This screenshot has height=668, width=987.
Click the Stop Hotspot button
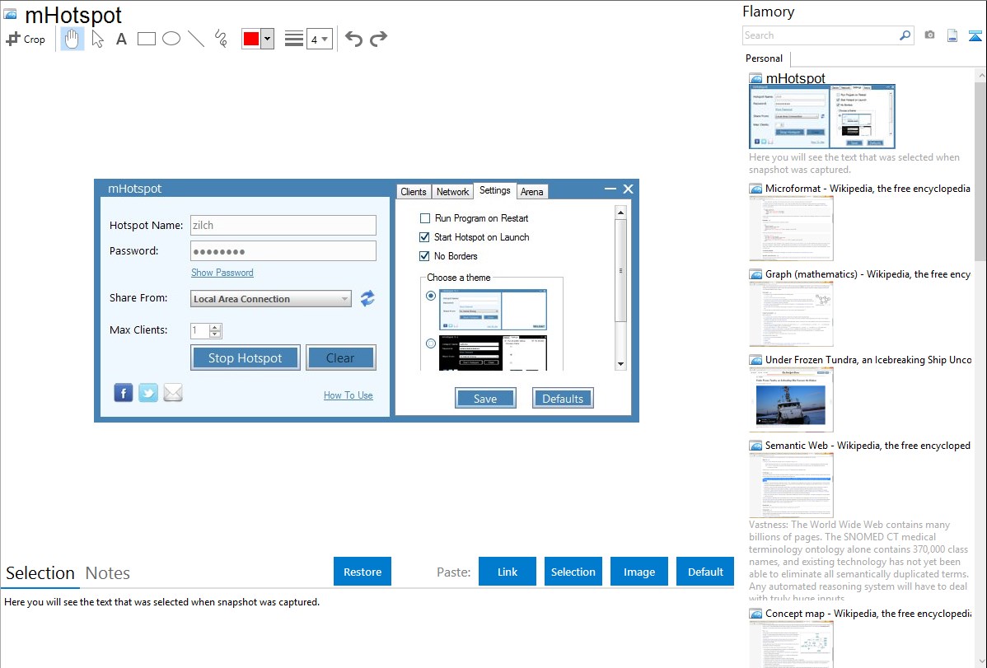(x=245, y=357)
